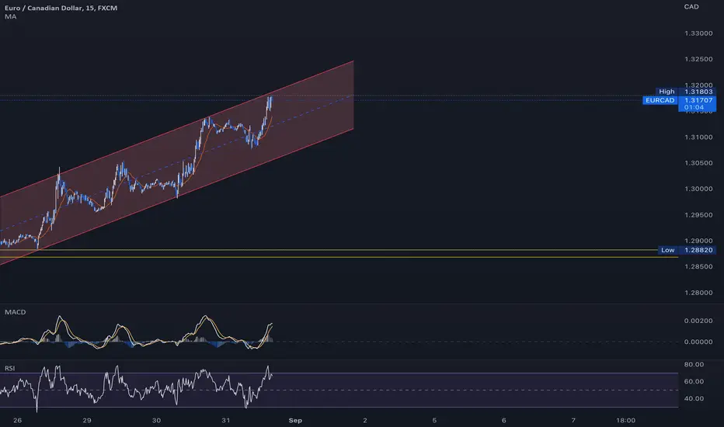Open the MACD indicator label
724x427 pixels.
pyautogui.click(x=16, y=312)
